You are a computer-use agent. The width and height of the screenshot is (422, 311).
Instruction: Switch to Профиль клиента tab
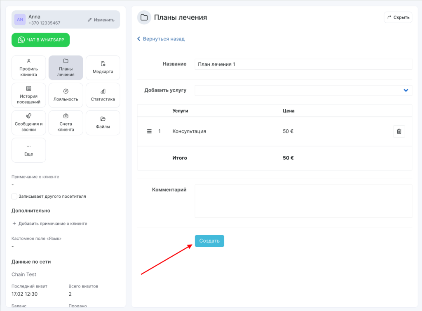tap(28, 68)
